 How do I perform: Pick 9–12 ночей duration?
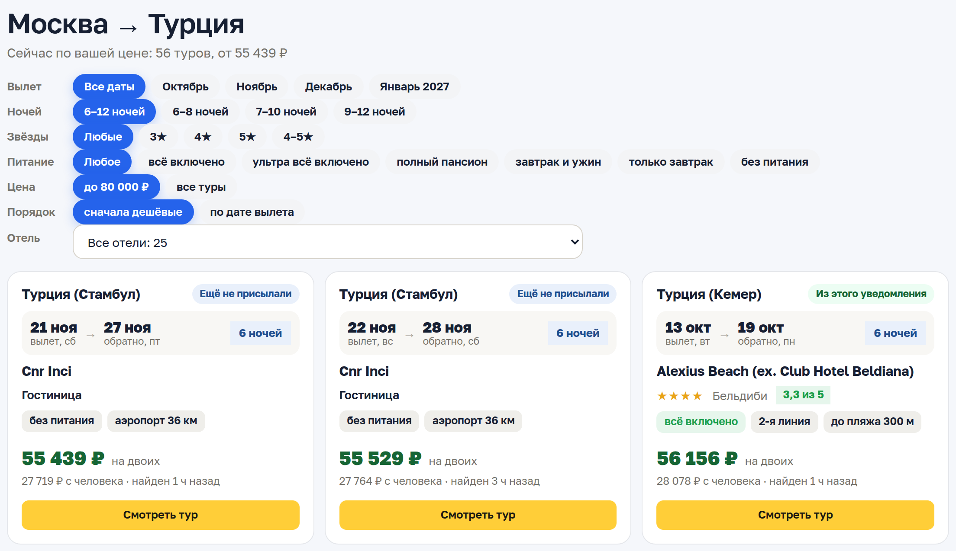pyautogui.click(x=375, y=112)
